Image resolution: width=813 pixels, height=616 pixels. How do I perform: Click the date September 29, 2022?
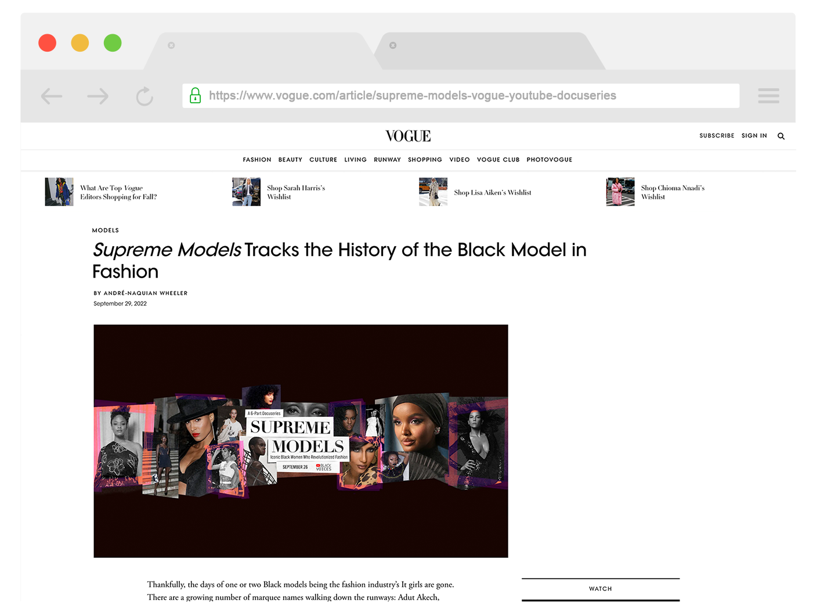[x=120, y=304]
